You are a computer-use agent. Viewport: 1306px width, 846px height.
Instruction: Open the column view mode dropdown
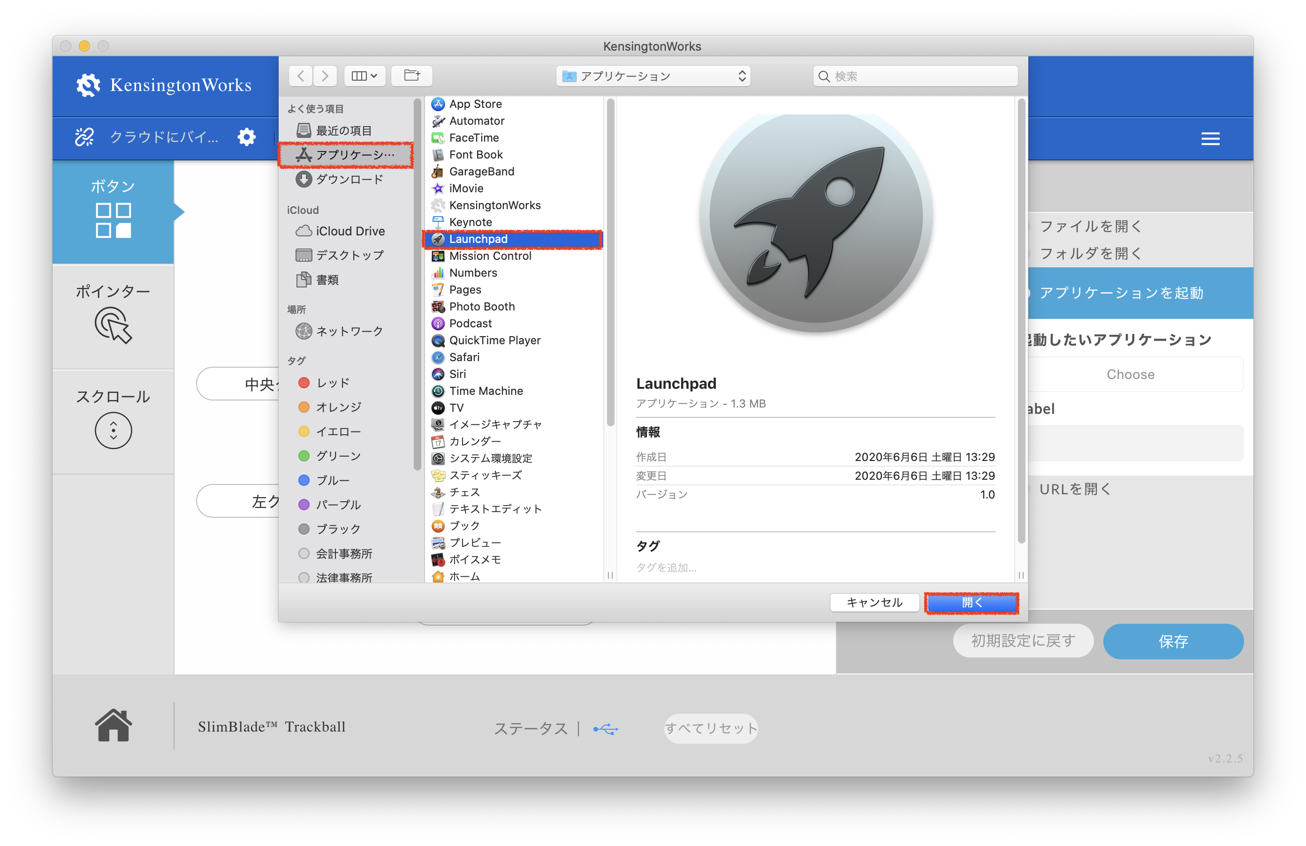coord(364,76)
